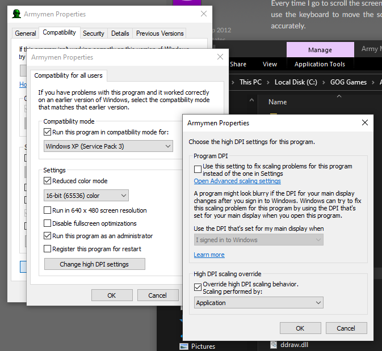Open the Share ribbon tab in Explorer
This screenshot has width=382, height=351.
pyautogui.click(x=238, y=64)
